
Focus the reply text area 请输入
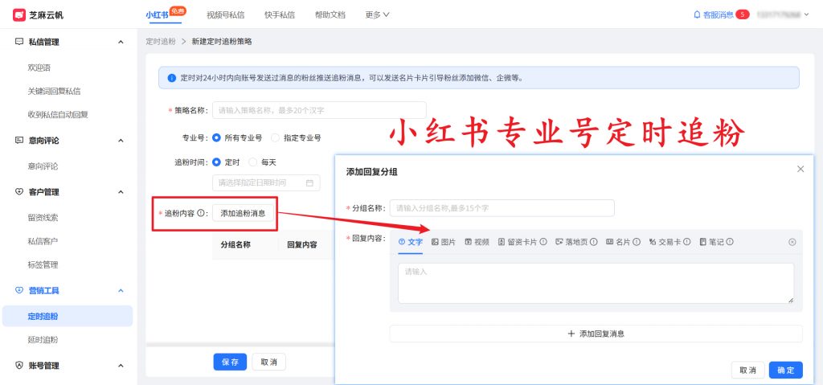click(596, 283)
